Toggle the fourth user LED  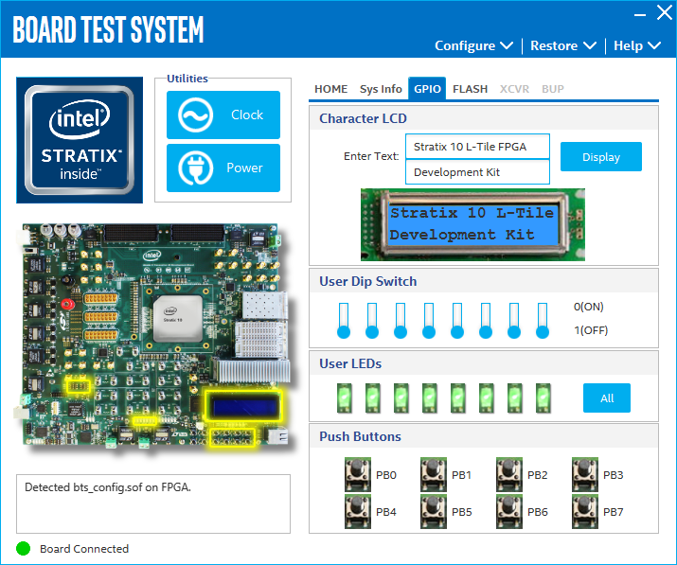[x=430, y=397]
